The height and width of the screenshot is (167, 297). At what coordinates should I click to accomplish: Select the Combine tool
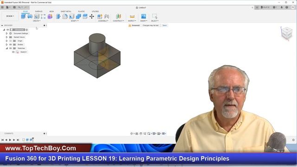pyautogui.click(x=78, y=17)
